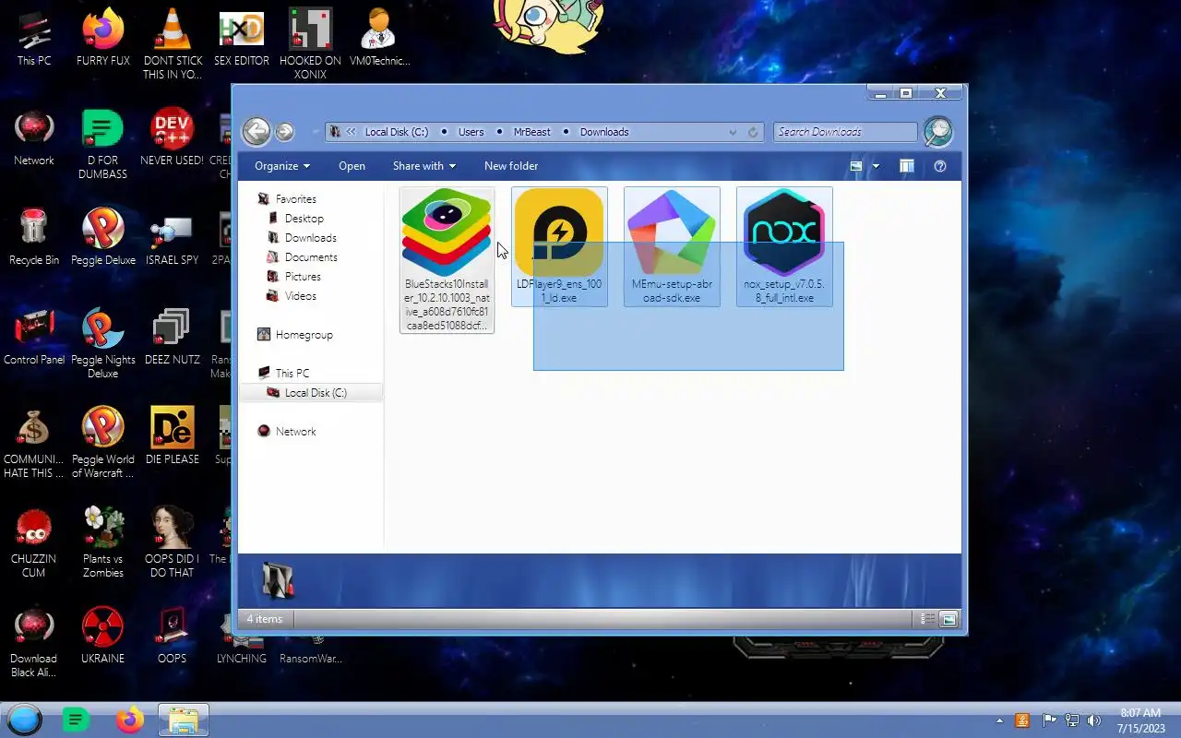Open Action Center flag in tray

click(x=1049, y=720)
